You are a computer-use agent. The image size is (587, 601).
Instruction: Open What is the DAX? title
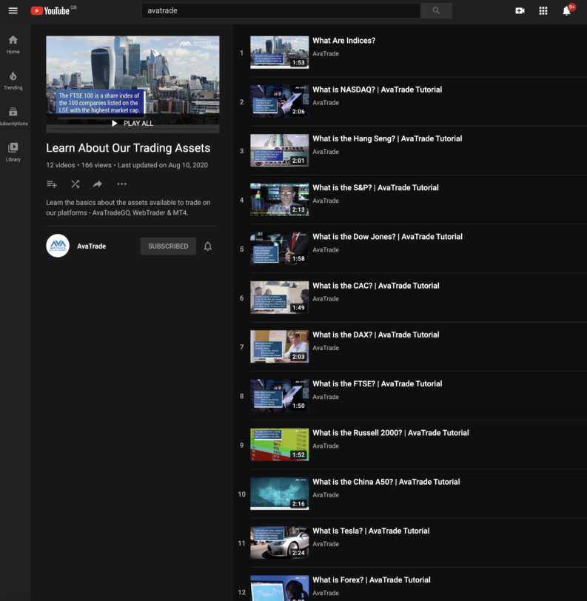click(376, 335)
